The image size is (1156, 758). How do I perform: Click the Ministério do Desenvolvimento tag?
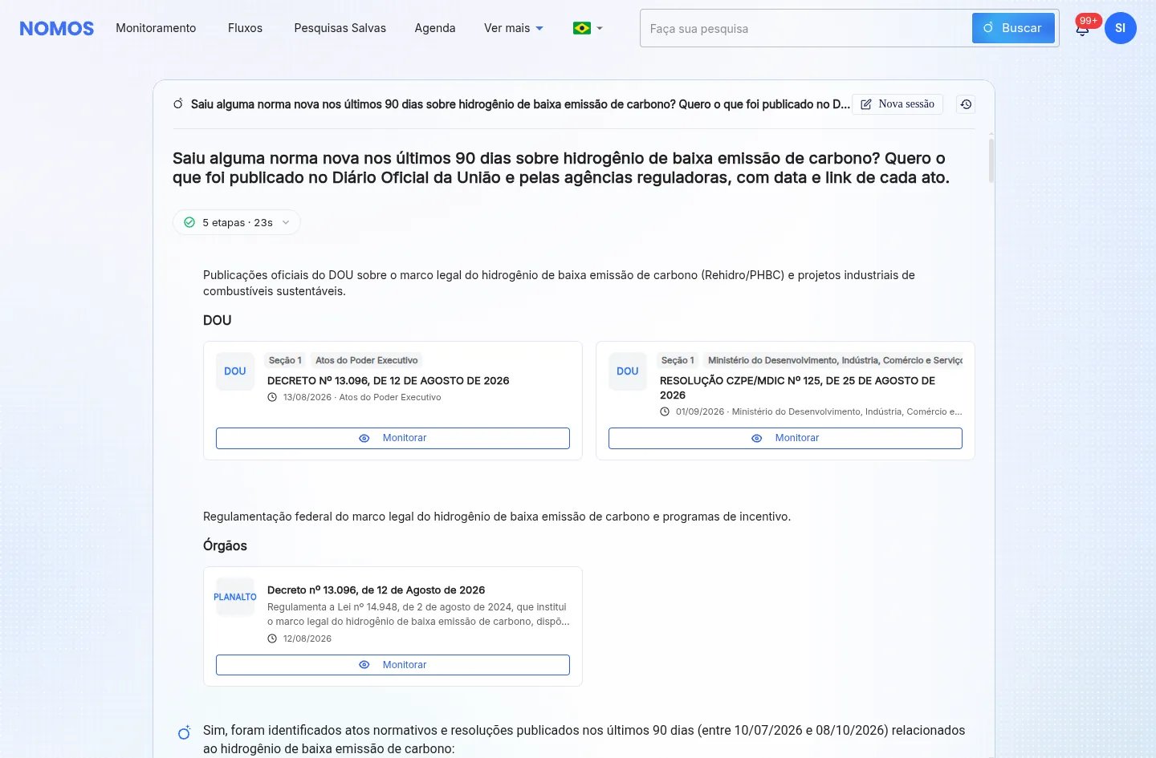(835, 361)
